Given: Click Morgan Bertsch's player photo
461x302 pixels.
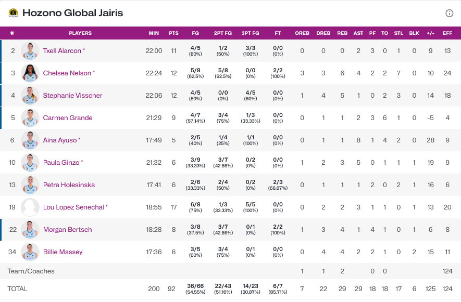Looking at the screenshot, I should 30,230.
